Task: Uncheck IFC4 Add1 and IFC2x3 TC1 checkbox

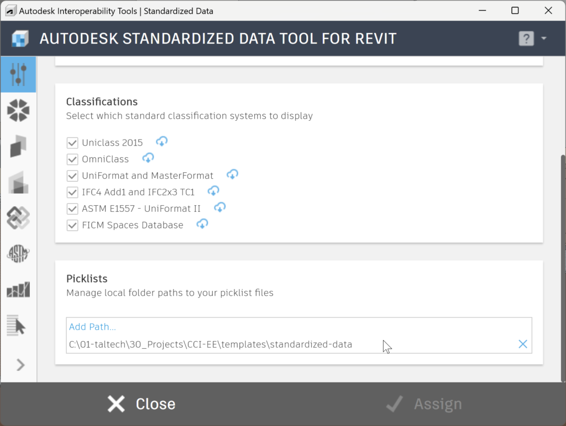Action: click(72, 192)
